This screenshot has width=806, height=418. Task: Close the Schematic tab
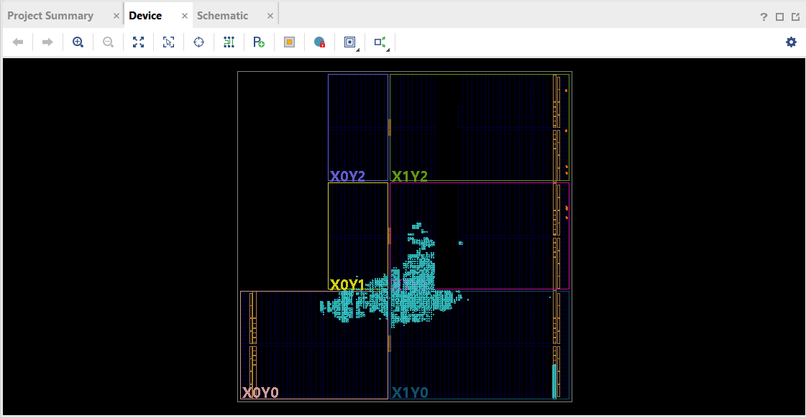(x=270, y=16)
